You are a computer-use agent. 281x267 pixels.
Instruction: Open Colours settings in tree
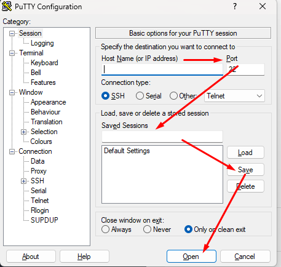coord(41,141)
